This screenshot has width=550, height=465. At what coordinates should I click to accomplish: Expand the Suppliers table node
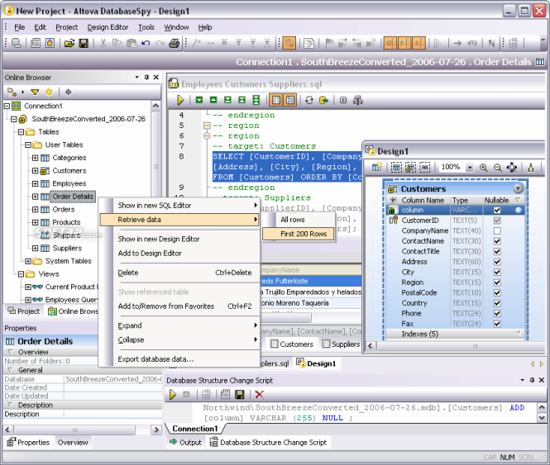pos(35,248)
